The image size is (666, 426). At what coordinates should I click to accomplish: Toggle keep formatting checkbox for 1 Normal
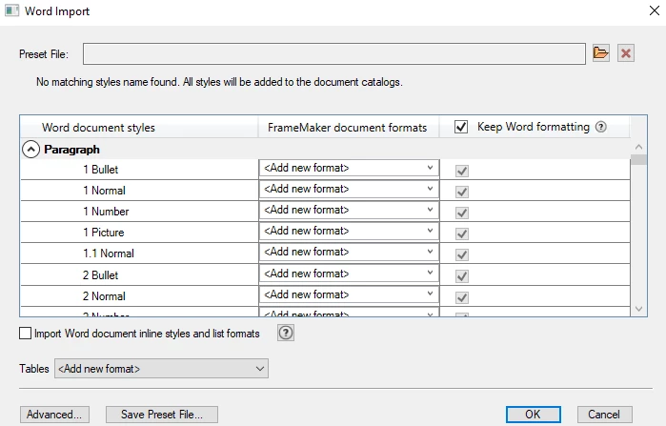click(462, 192)
